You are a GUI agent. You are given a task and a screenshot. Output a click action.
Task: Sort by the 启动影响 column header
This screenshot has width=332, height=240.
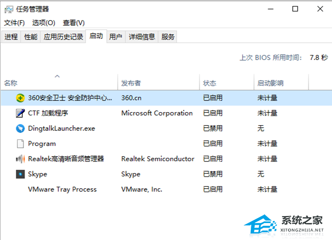click(x=270, y=83)
